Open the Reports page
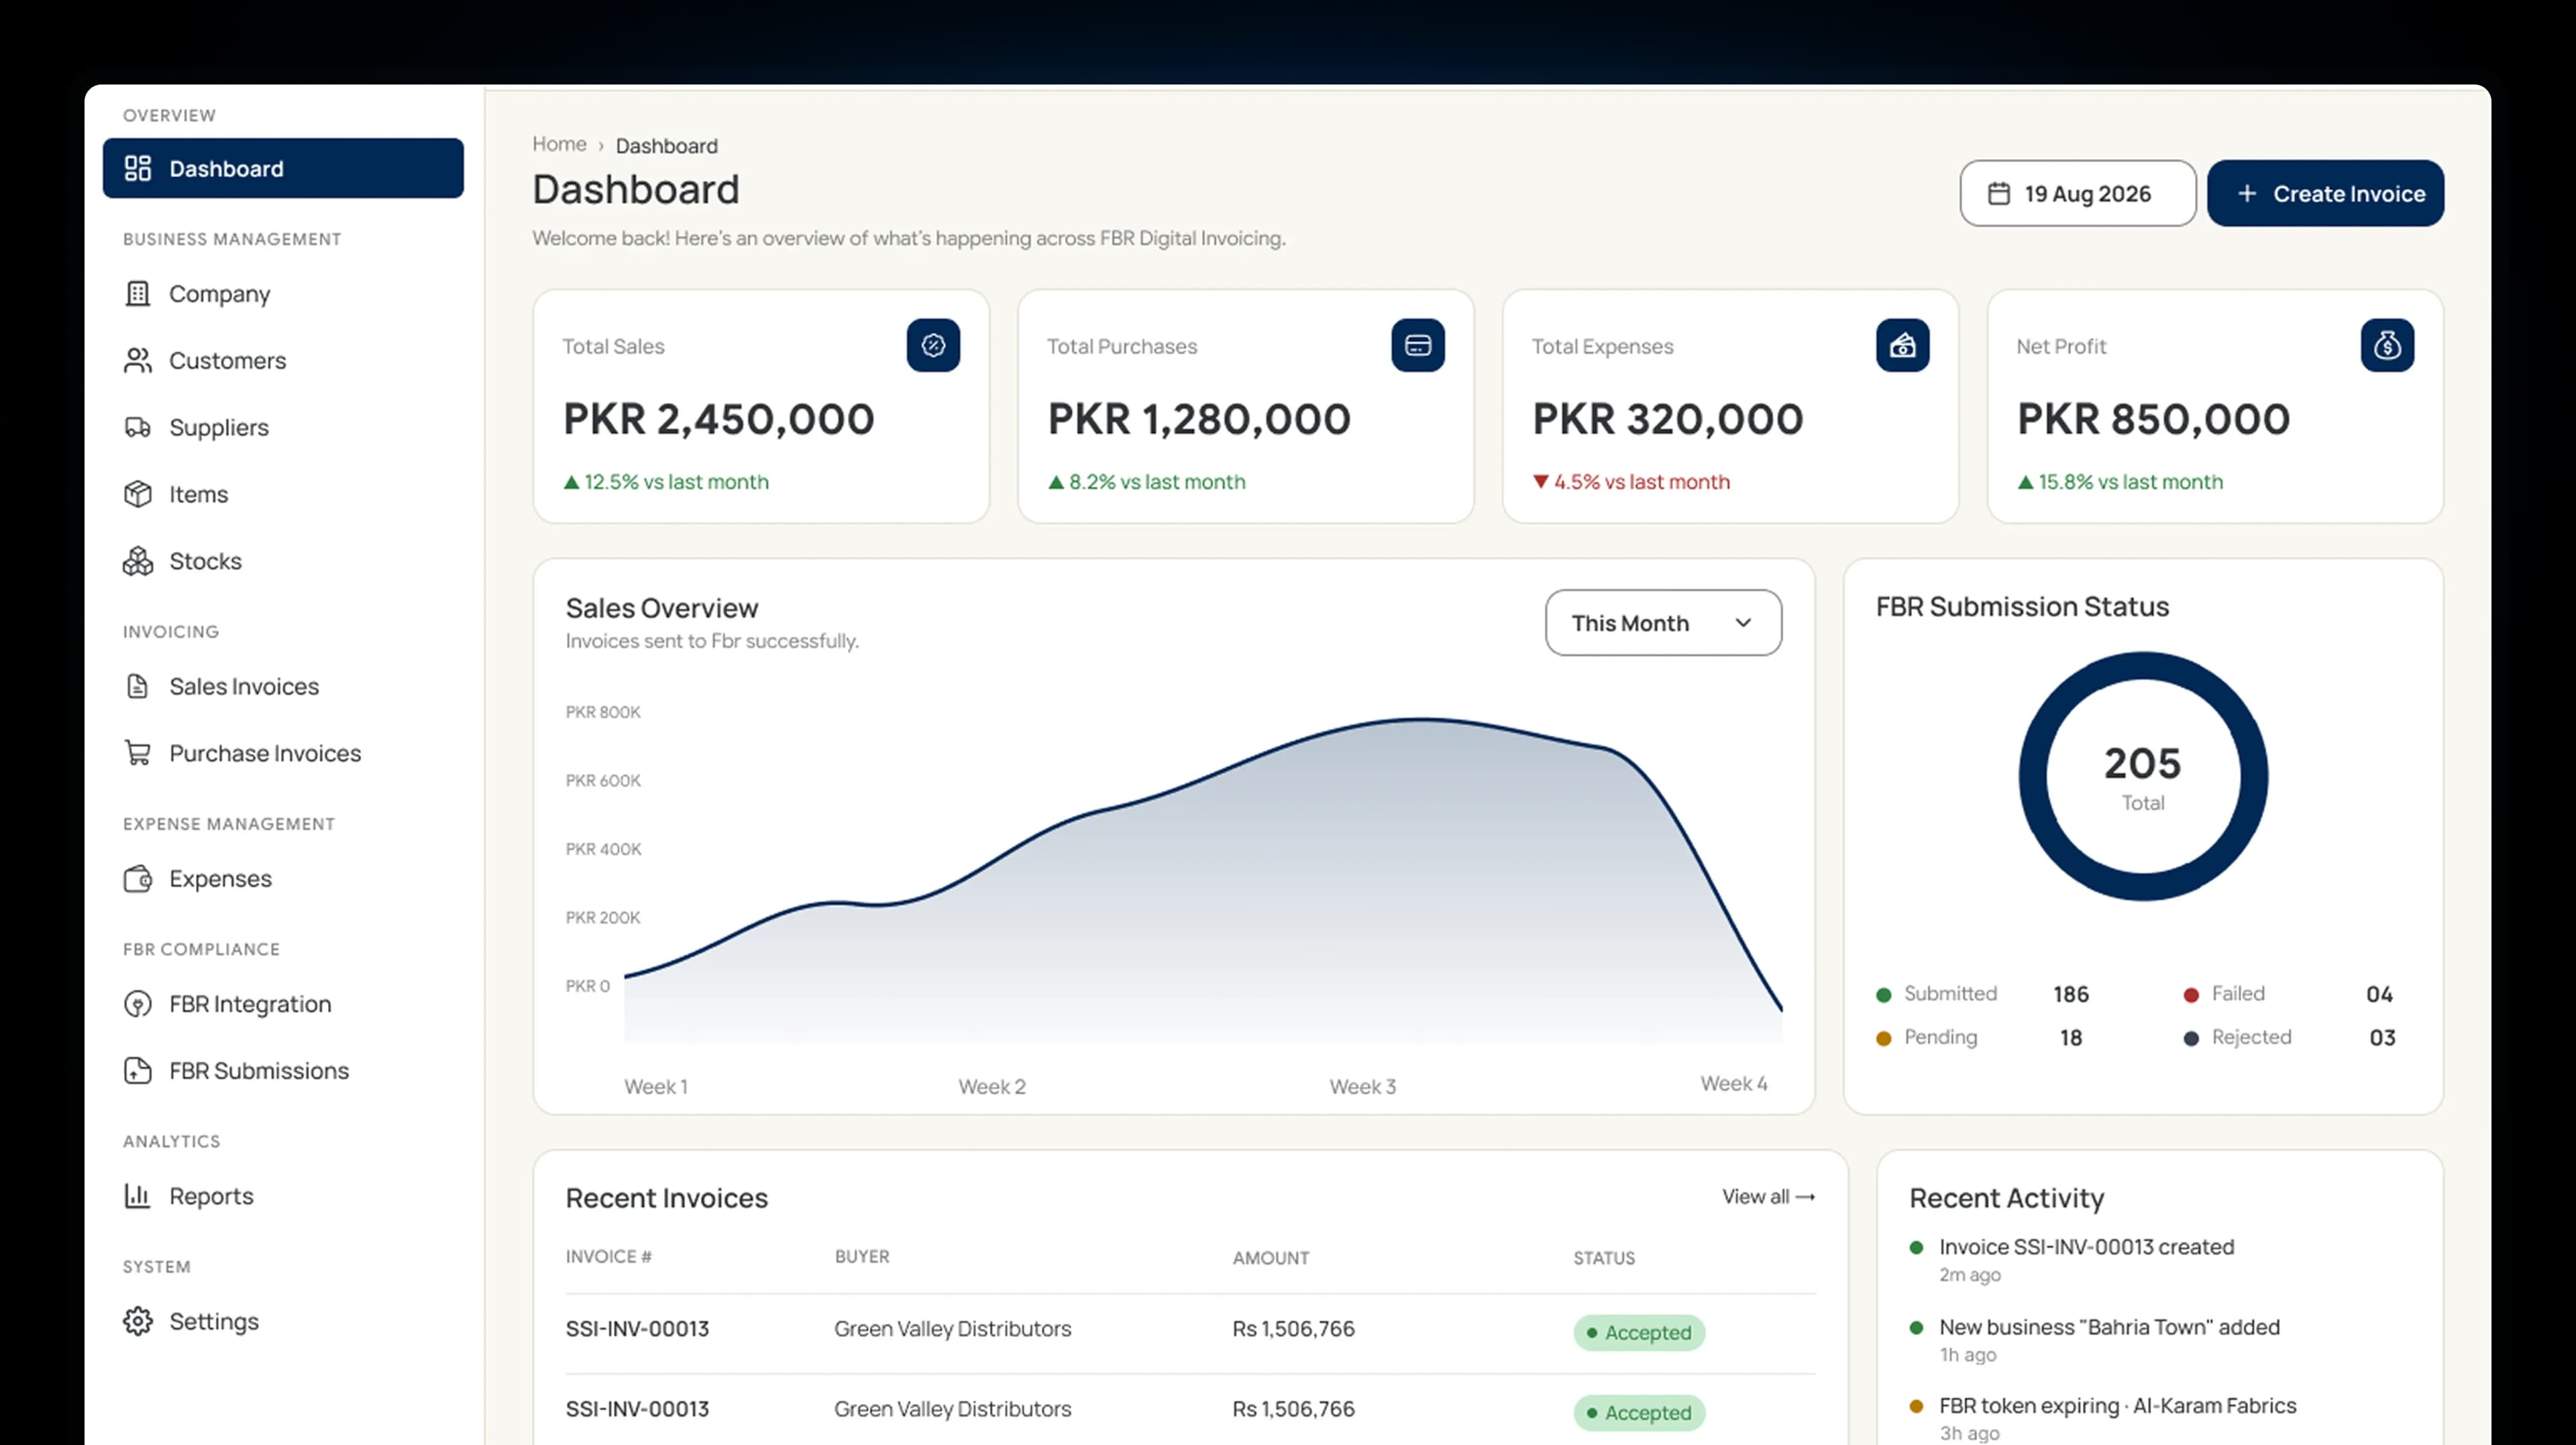Viewport: 2576px width, 1445px height. tap(283, 1195)
